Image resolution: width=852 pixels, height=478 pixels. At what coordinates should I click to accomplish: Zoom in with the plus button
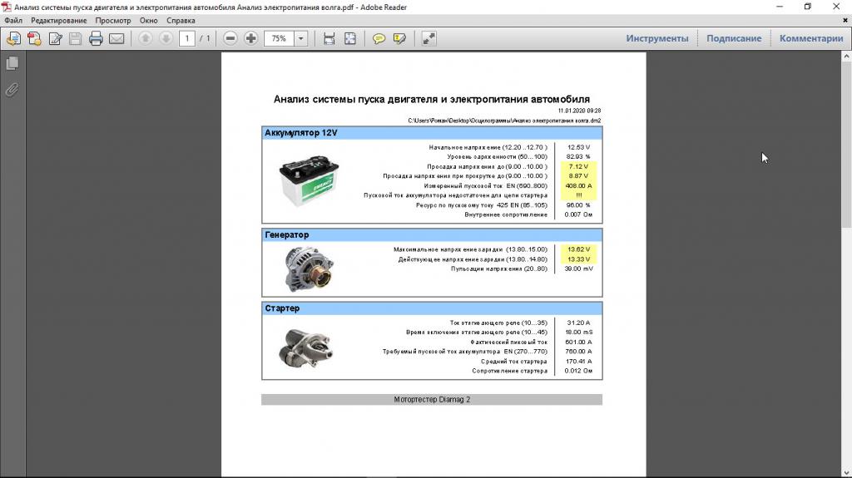[x=251, y=38]
